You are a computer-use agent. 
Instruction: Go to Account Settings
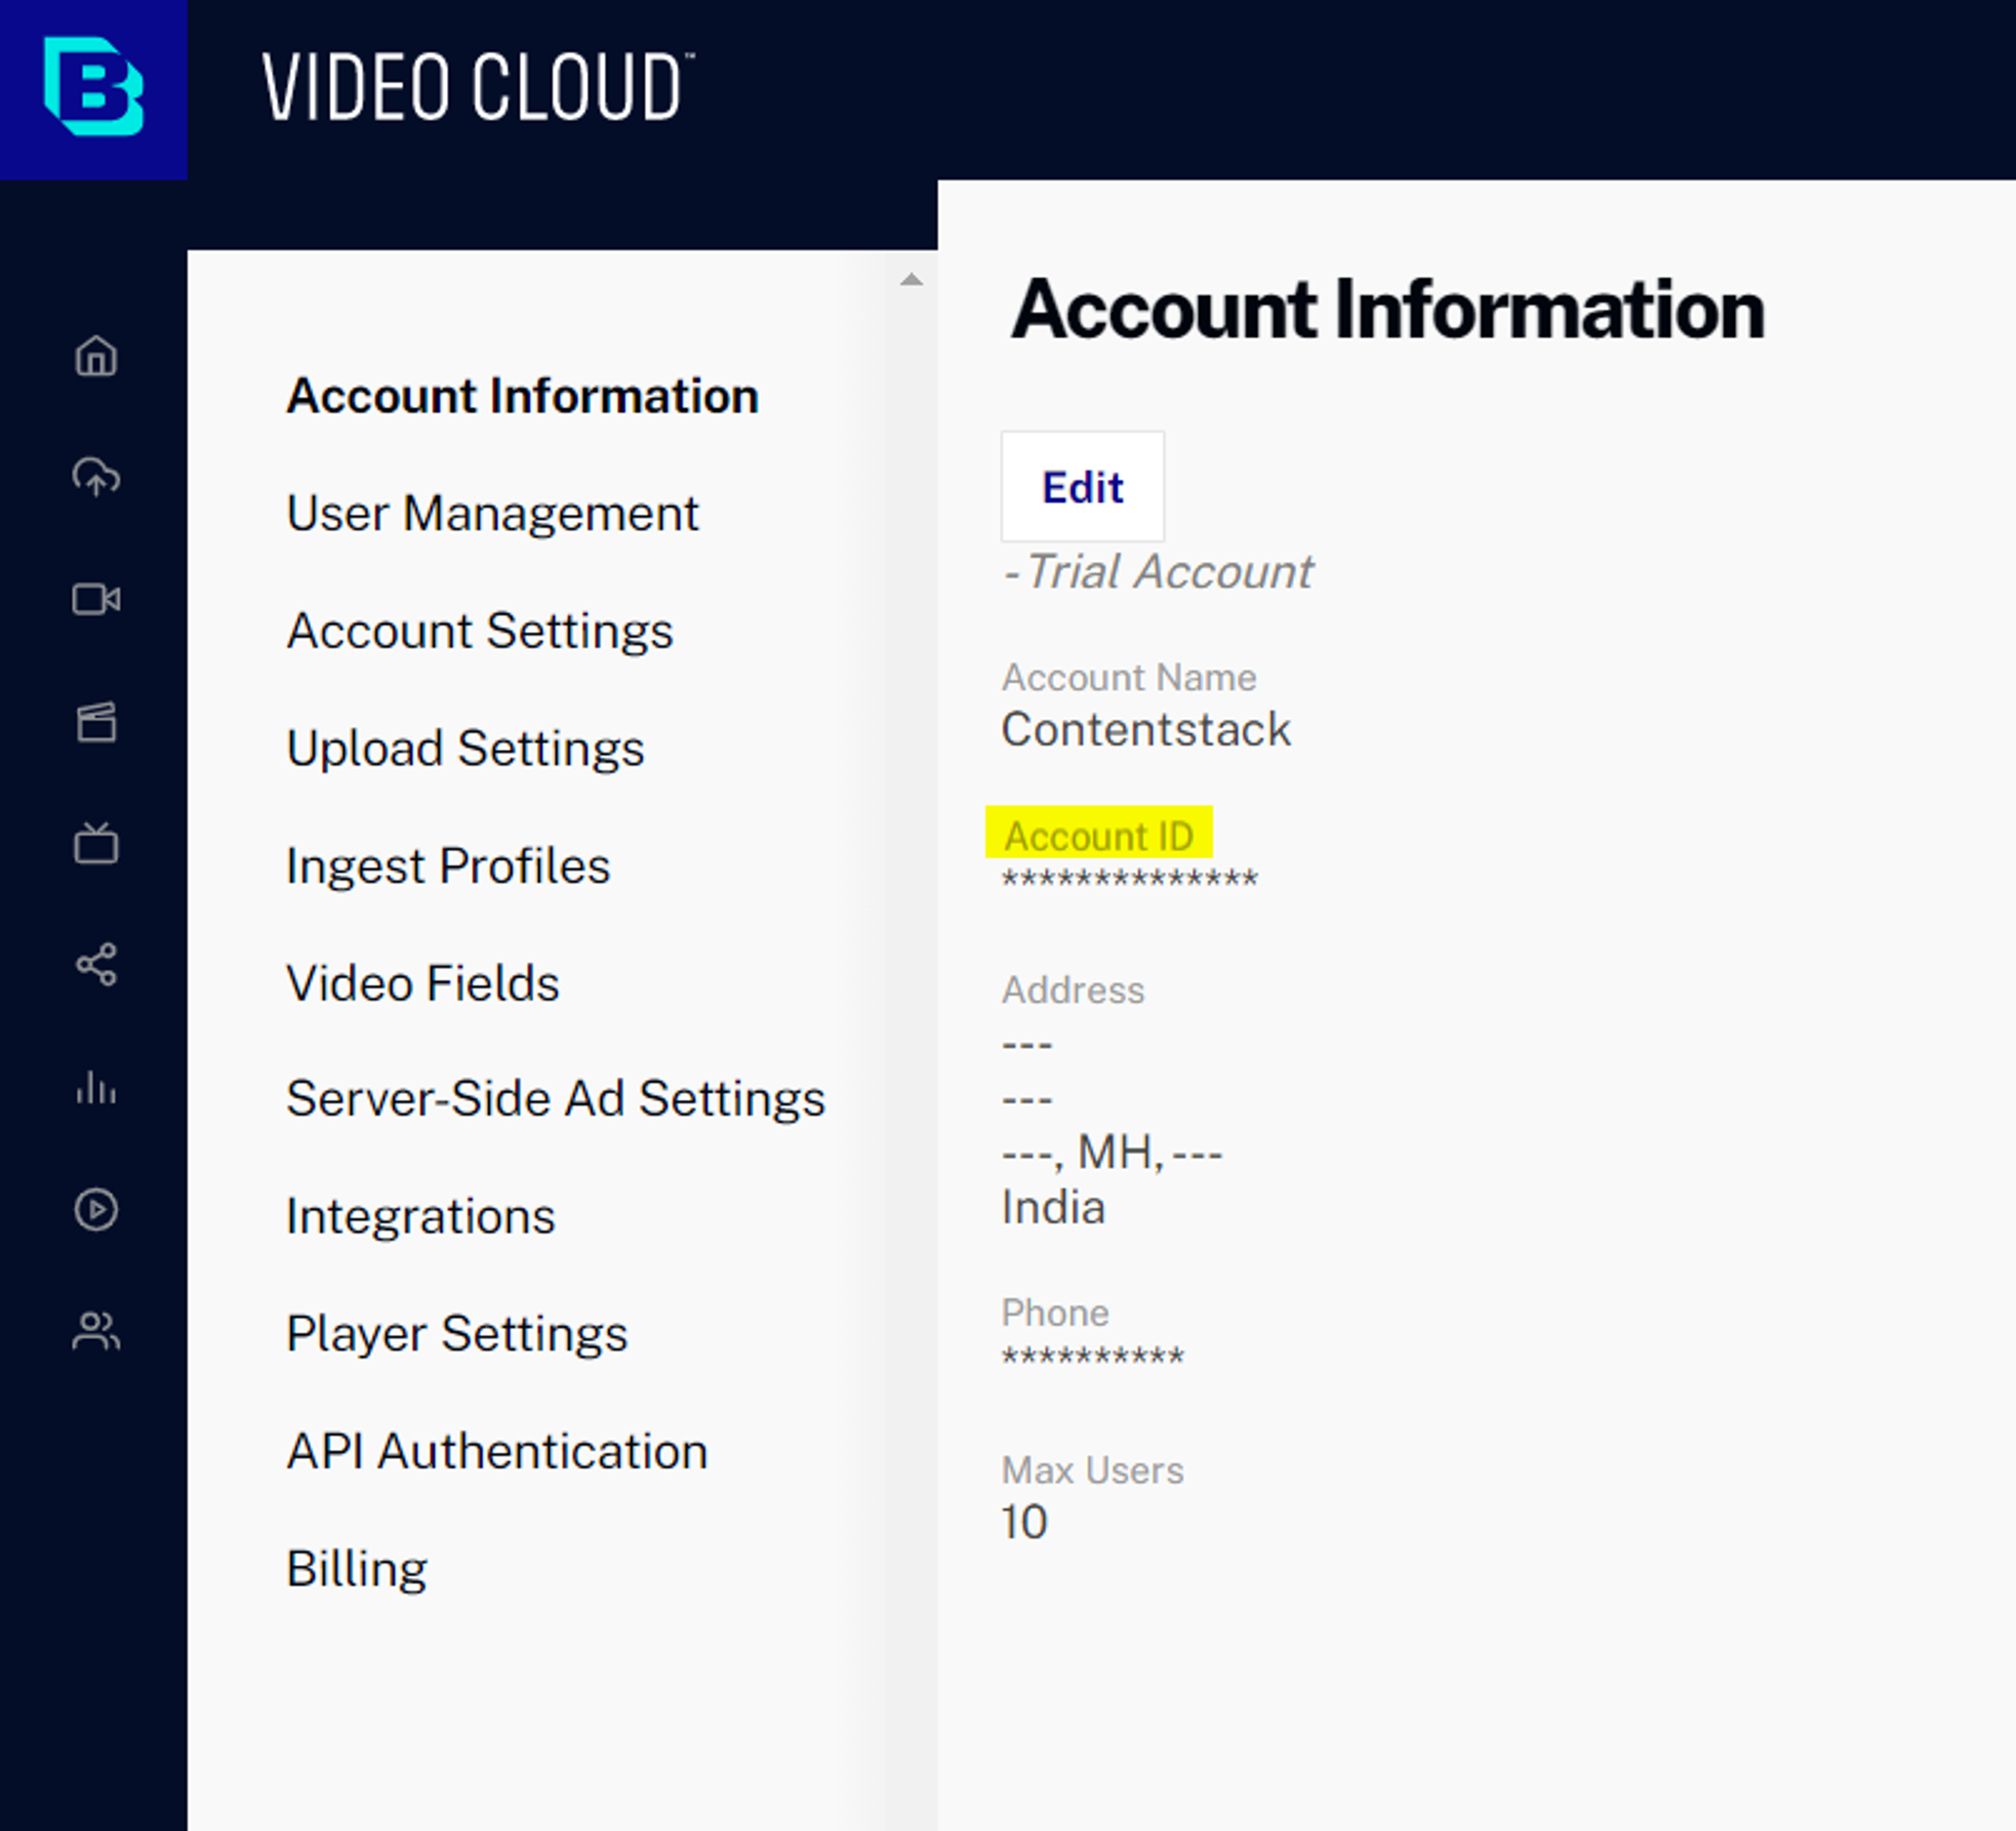[x=480, y=631]
